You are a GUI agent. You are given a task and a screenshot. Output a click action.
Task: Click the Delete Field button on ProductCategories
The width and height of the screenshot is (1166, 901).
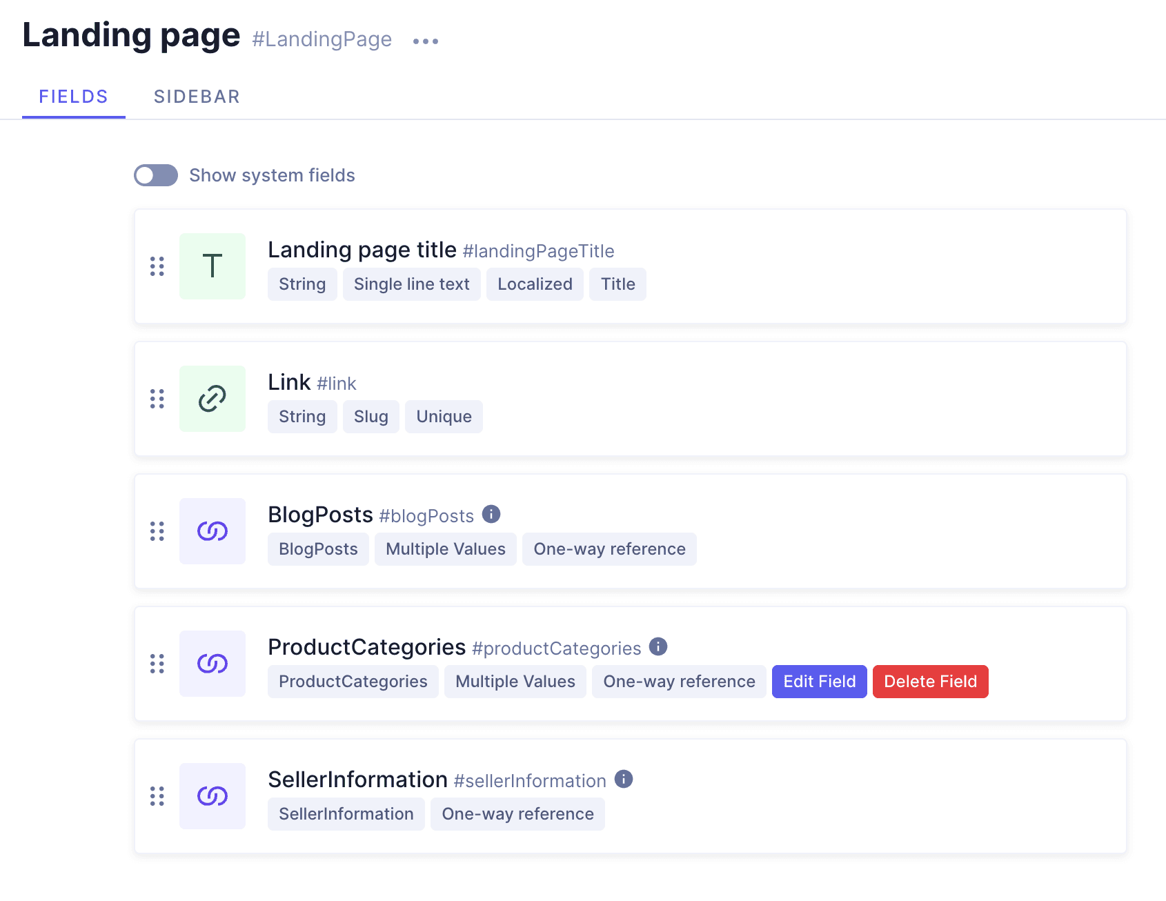(930, 681)
